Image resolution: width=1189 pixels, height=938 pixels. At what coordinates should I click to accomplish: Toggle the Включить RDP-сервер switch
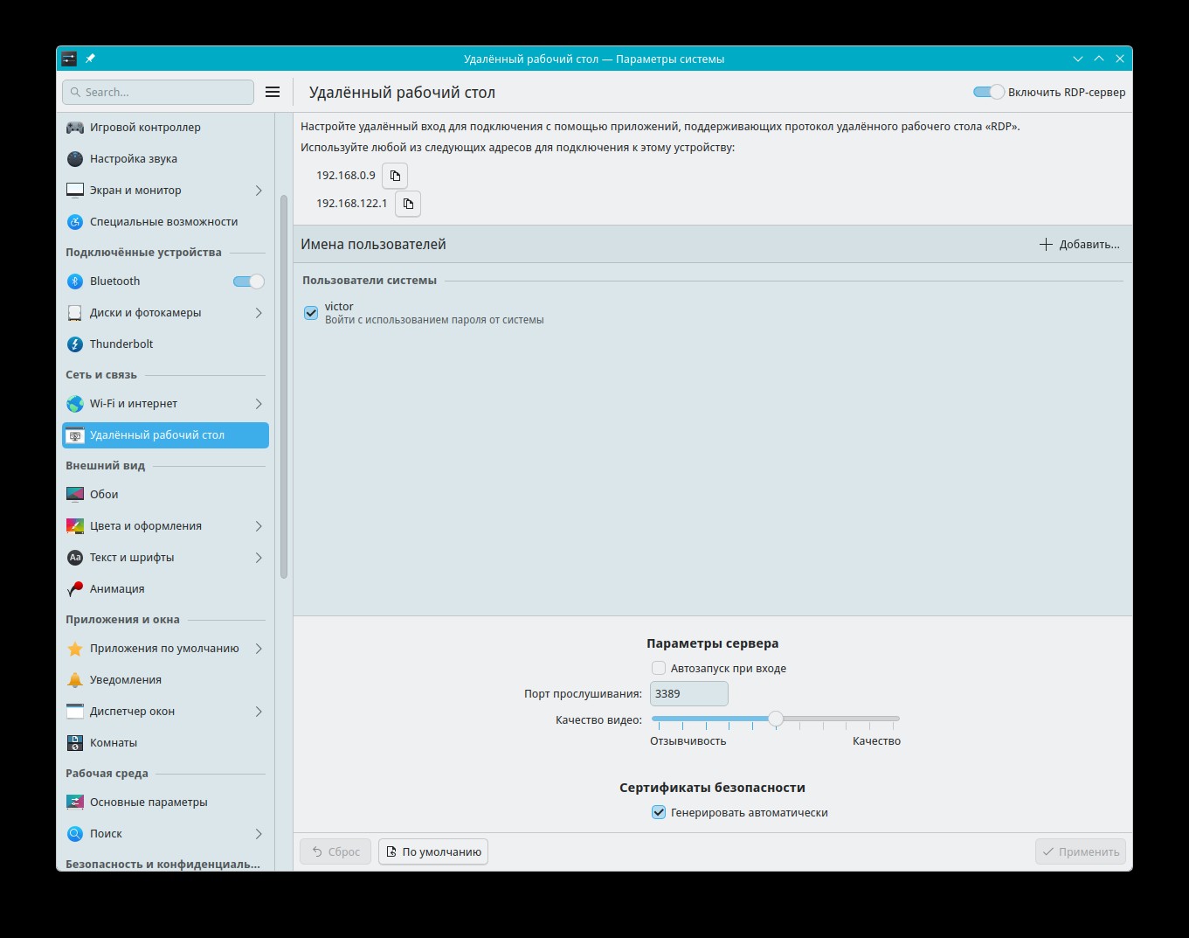click(989, 92)
